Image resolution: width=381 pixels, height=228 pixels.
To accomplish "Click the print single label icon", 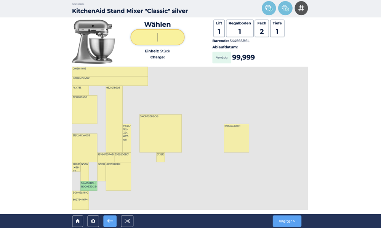I will coord(269,8).
